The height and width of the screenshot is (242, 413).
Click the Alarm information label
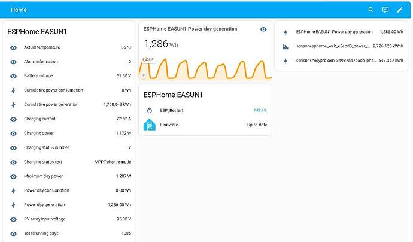point(41,62)
